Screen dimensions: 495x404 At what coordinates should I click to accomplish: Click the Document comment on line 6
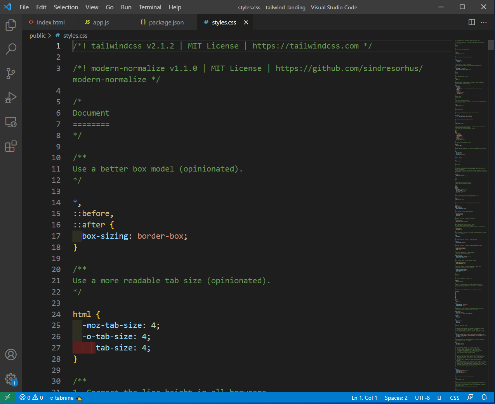click(91, 113)
